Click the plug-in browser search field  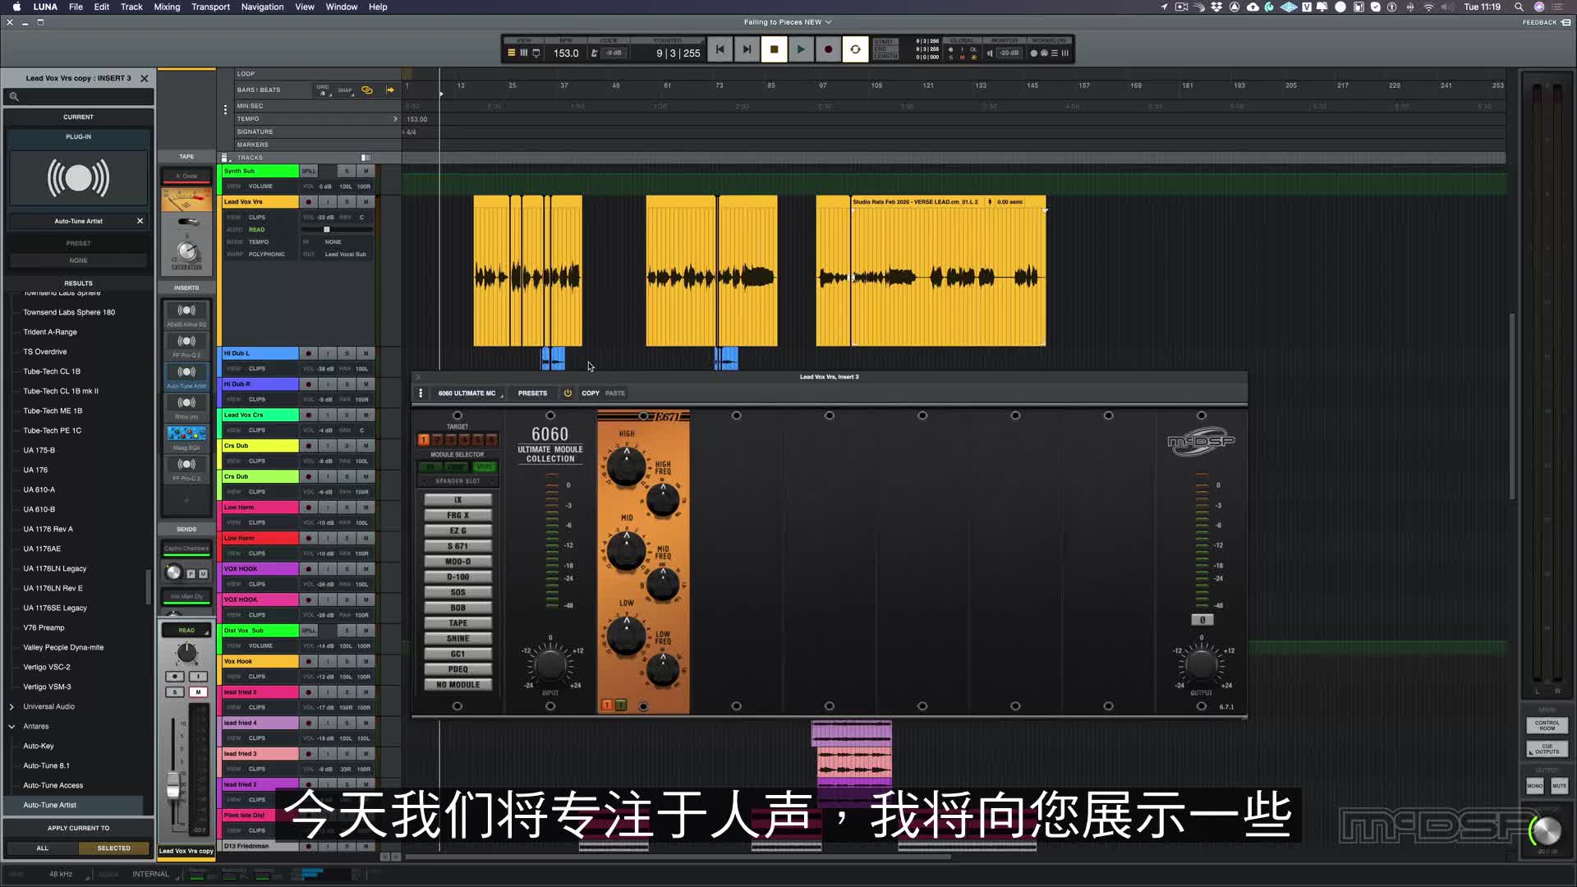[x=78, y=97]
